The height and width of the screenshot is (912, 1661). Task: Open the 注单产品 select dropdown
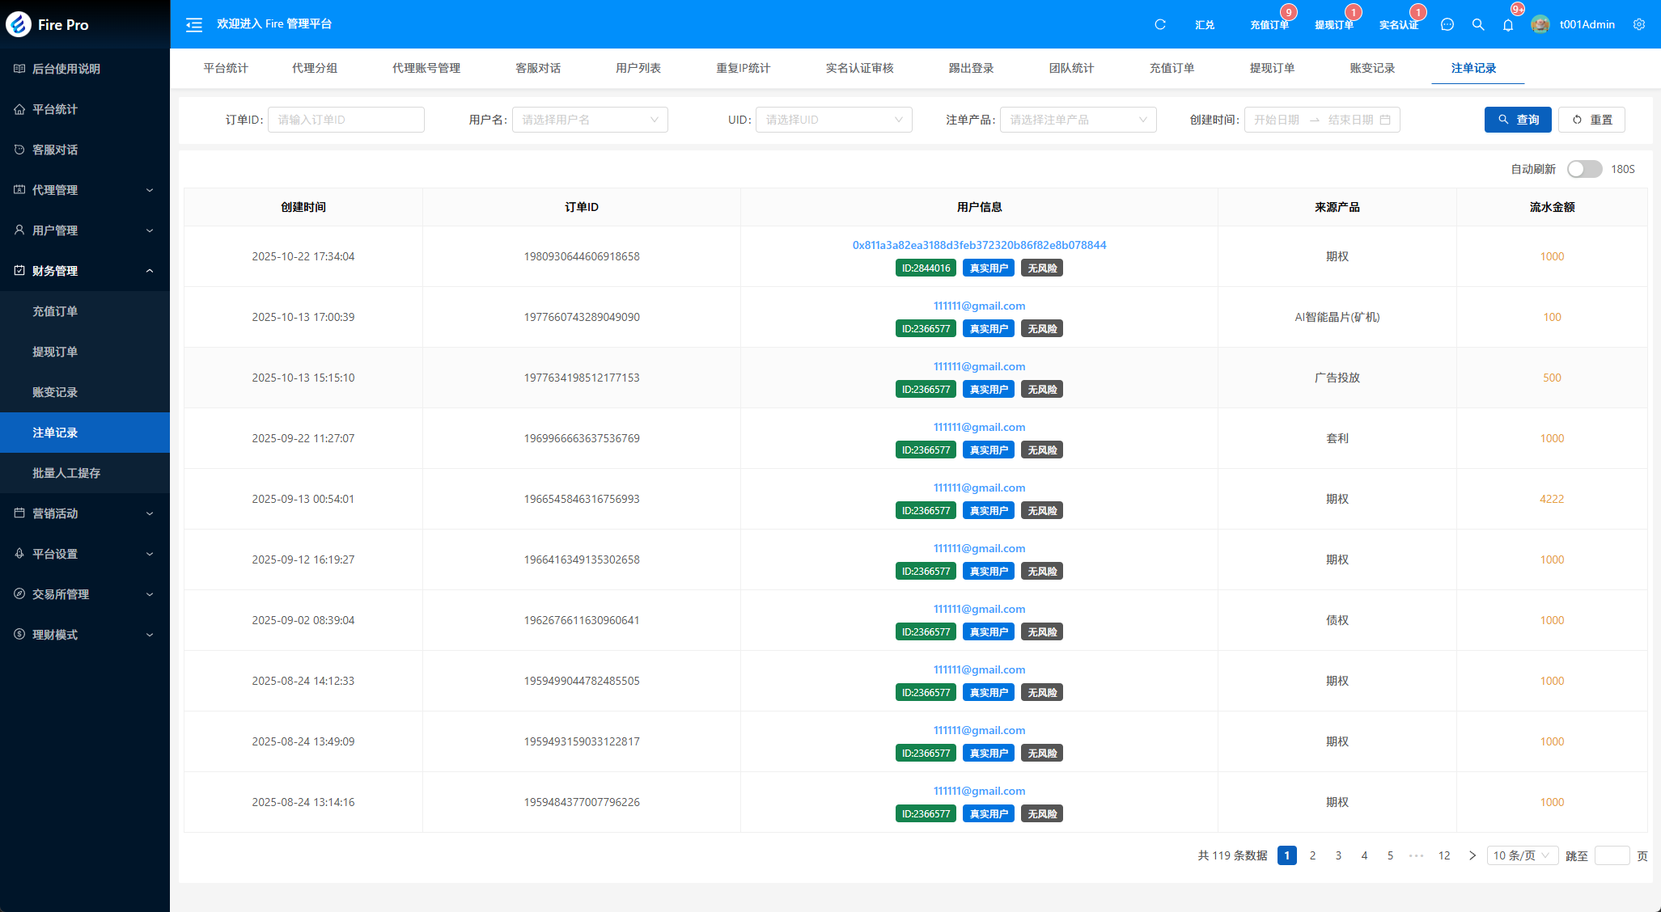tap(1078, 120)
